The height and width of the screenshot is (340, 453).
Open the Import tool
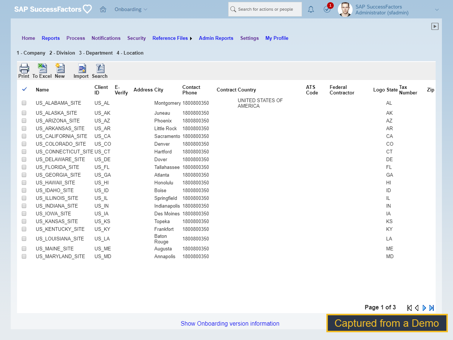point(81,71)
